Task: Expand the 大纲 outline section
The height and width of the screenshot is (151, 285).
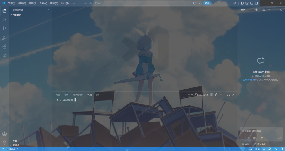Action: coord(31,141)
